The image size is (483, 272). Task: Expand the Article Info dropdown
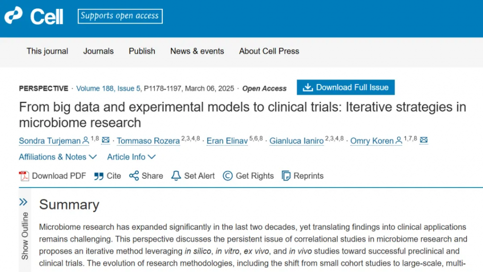tap(131, 157)
